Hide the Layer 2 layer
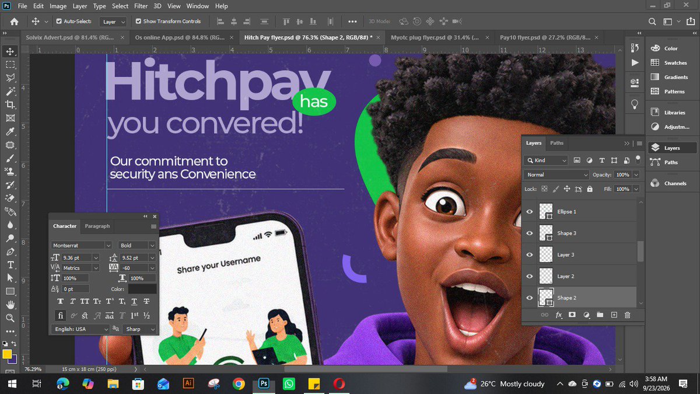 tap(530, 276)
